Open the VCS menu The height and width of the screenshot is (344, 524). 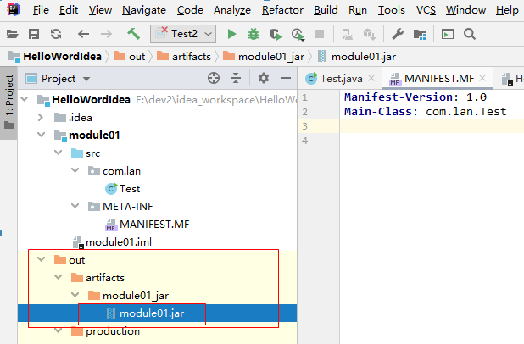[x=426, y=10]
